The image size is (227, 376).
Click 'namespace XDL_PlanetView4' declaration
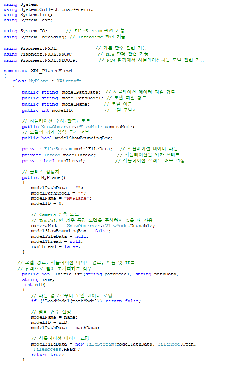pyautogui.click(x=38, y=71)
